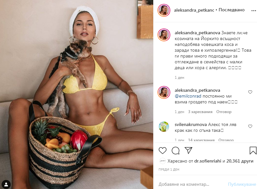View the 3 харесвания on comment
Viewport: 257px width, 189px height.
(200, 112)
